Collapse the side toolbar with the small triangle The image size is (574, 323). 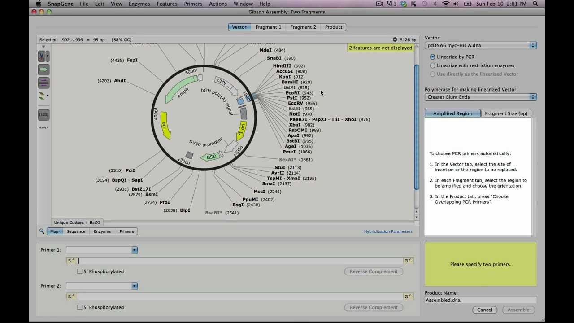[x=43, y=47]
